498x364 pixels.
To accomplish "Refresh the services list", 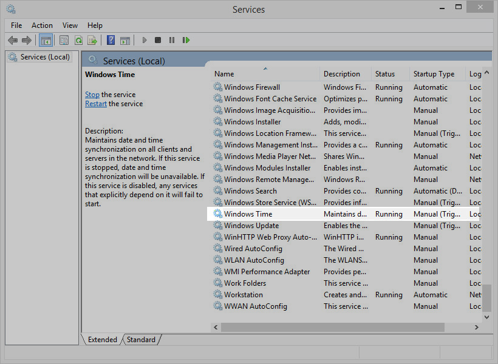I will pos(78,40).
